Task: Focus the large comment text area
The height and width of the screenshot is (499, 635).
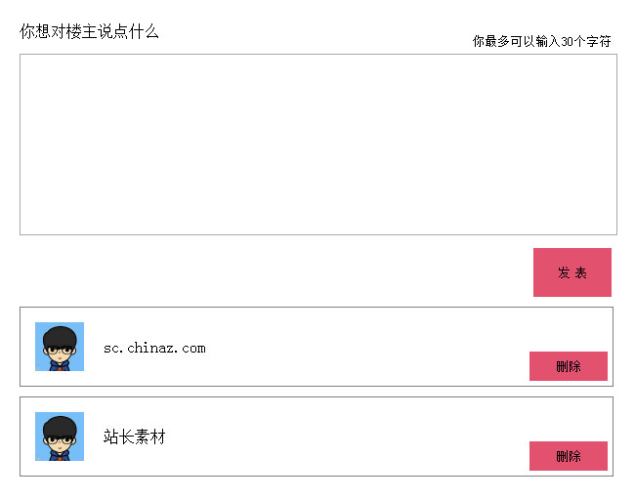Action: (317, 145)
